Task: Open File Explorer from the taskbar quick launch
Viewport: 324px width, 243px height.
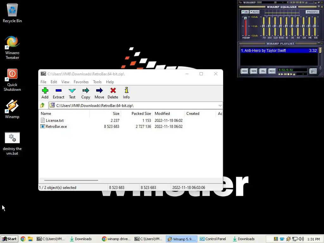Action: (30, 239)
